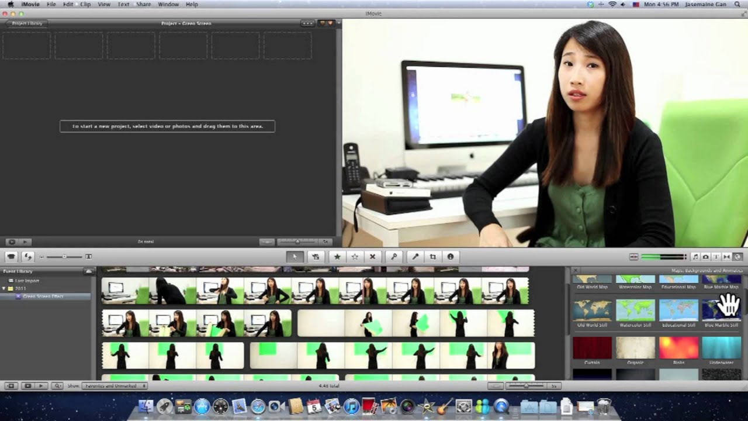Image resolution: width=748 pixels, height=421 pixels.
Task: Select Last Import in Event Library
Action: click(x=27, y=281)
